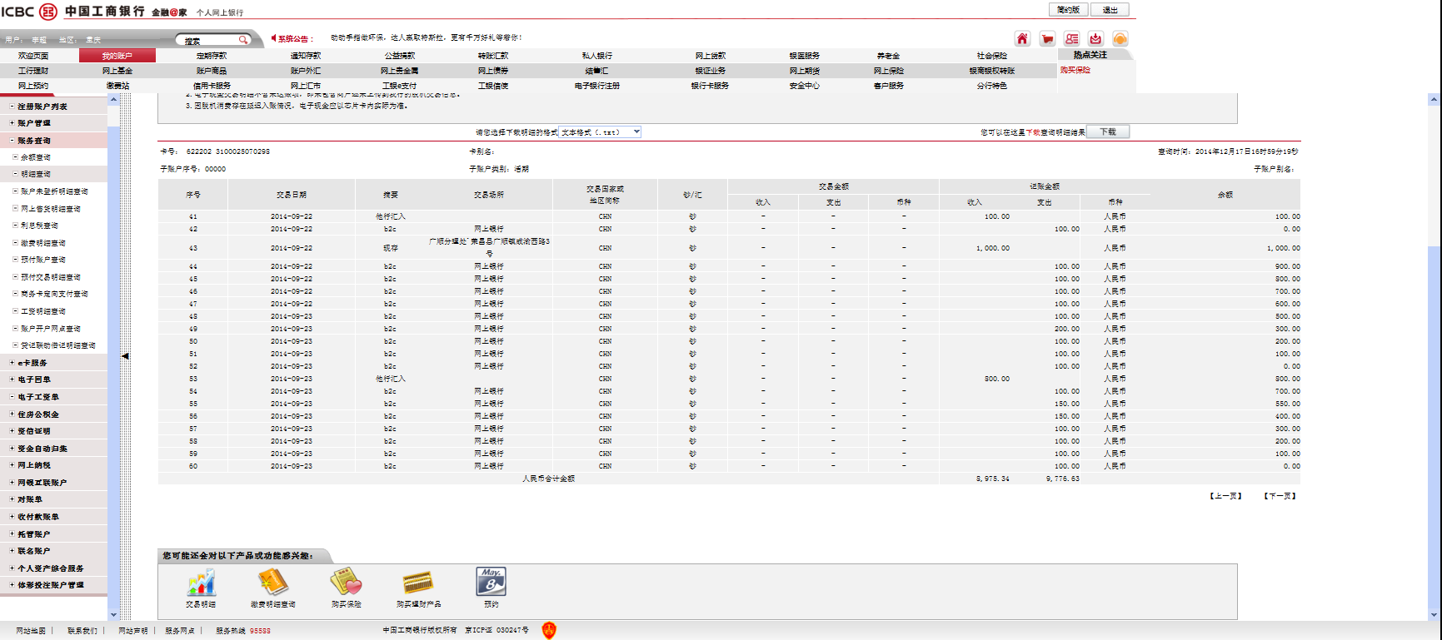Click into the 搜索 search field

coord(208,40)
